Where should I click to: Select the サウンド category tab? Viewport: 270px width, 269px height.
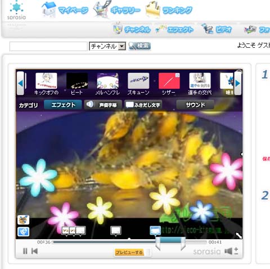click(x=195, y=105)
